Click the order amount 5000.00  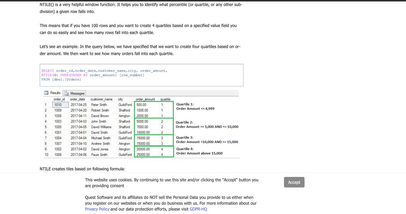tap(142, 122)
